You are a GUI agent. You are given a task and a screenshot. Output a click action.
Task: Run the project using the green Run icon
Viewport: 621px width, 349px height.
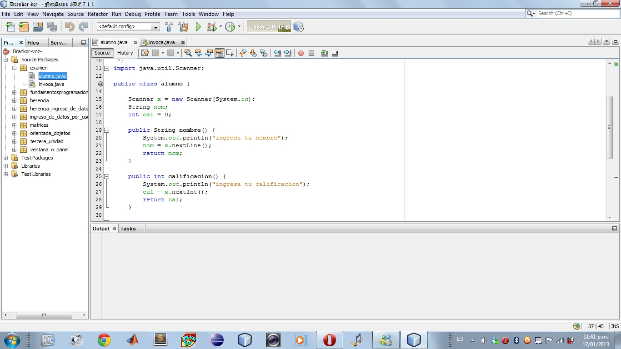coord(198,27)
